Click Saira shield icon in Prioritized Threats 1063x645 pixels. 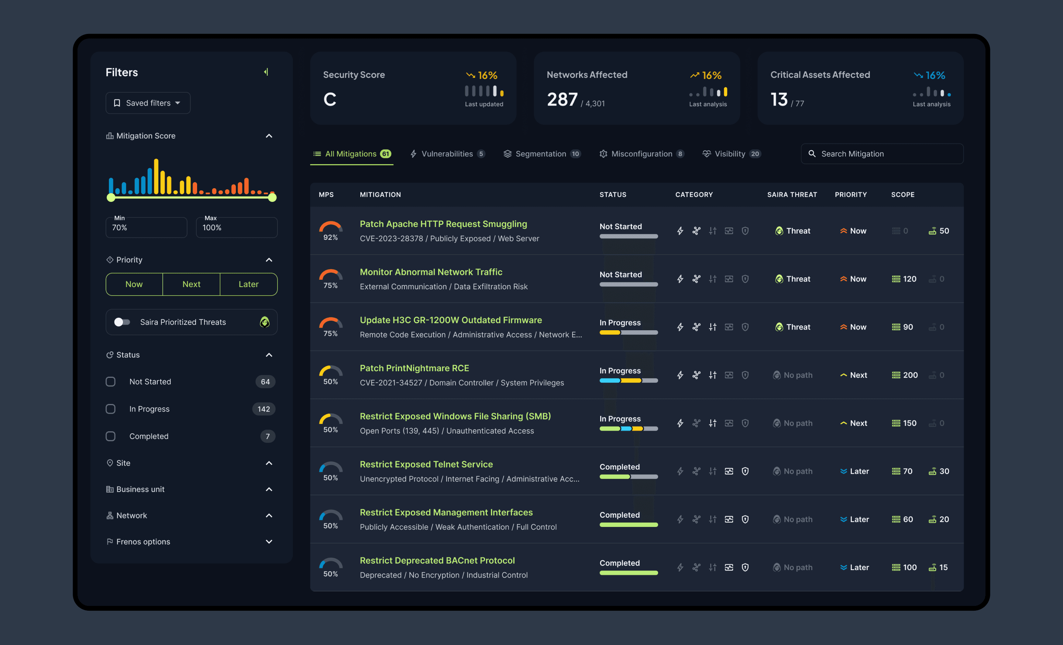point(264,322)
